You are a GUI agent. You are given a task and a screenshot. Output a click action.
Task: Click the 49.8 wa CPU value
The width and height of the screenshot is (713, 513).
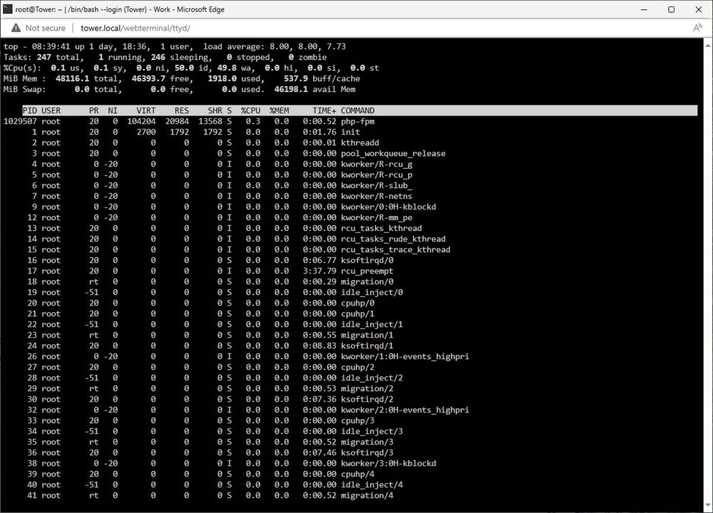236,68
